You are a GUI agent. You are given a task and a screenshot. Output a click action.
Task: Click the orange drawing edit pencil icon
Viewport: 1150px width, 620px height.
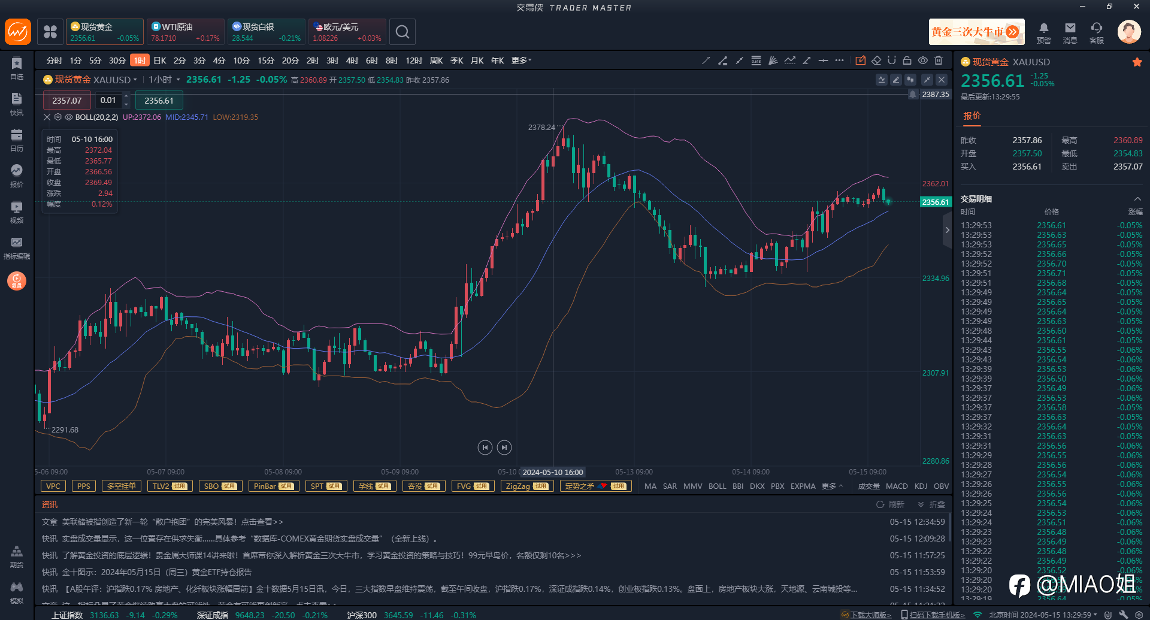click(x=861, y=61)
